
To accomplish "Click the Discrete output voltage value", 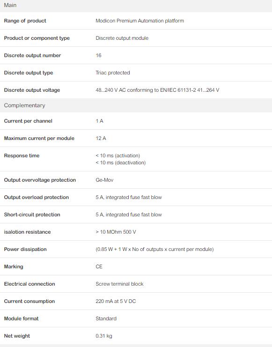I will click(157, 90).
